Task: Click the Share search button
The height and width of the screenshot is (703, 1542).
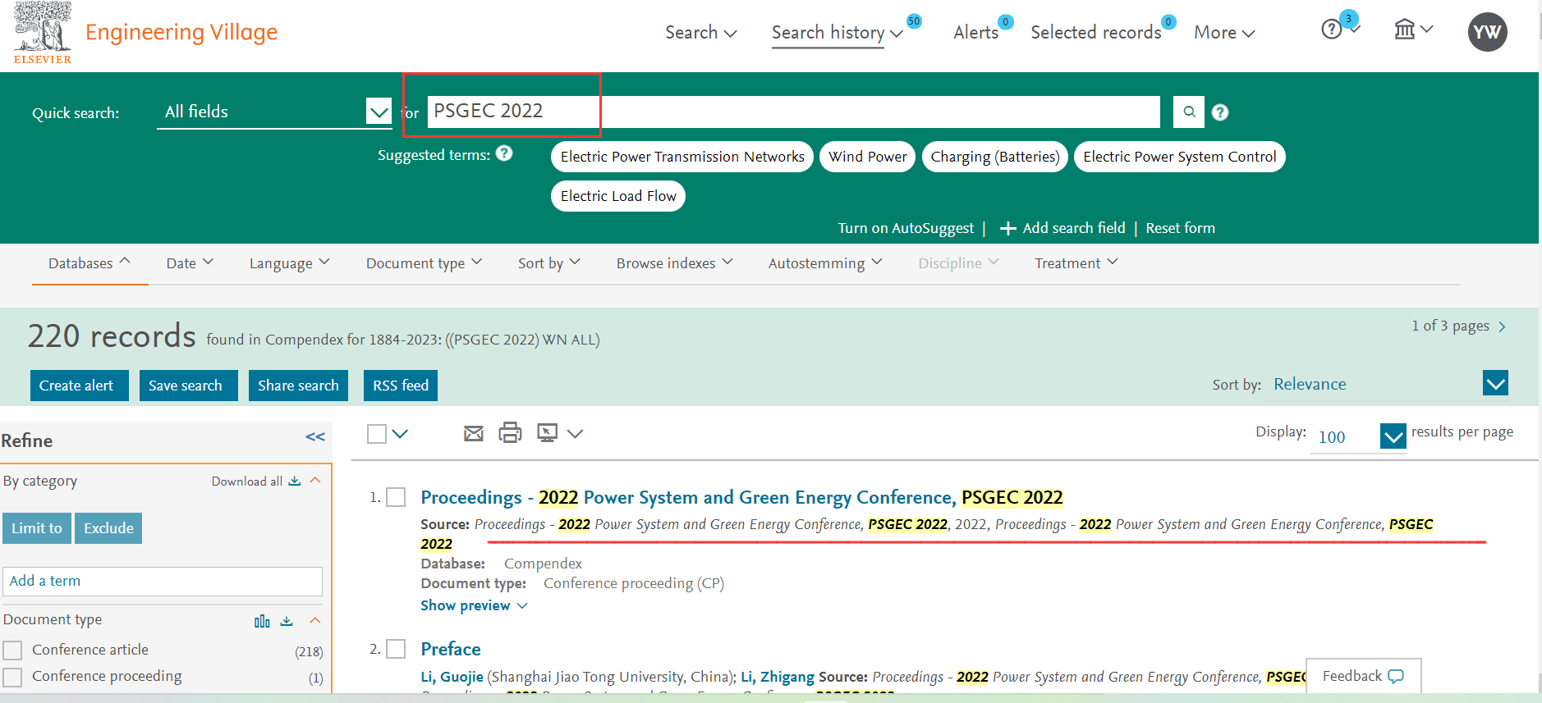Action: (299, 386)
